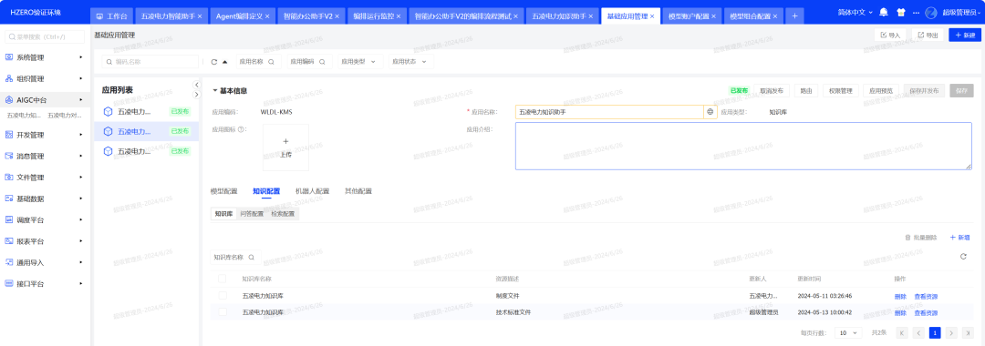This screenshot has height=346, width=985.
Task: Open 系统管理 in sidebar
Action: 46,57
